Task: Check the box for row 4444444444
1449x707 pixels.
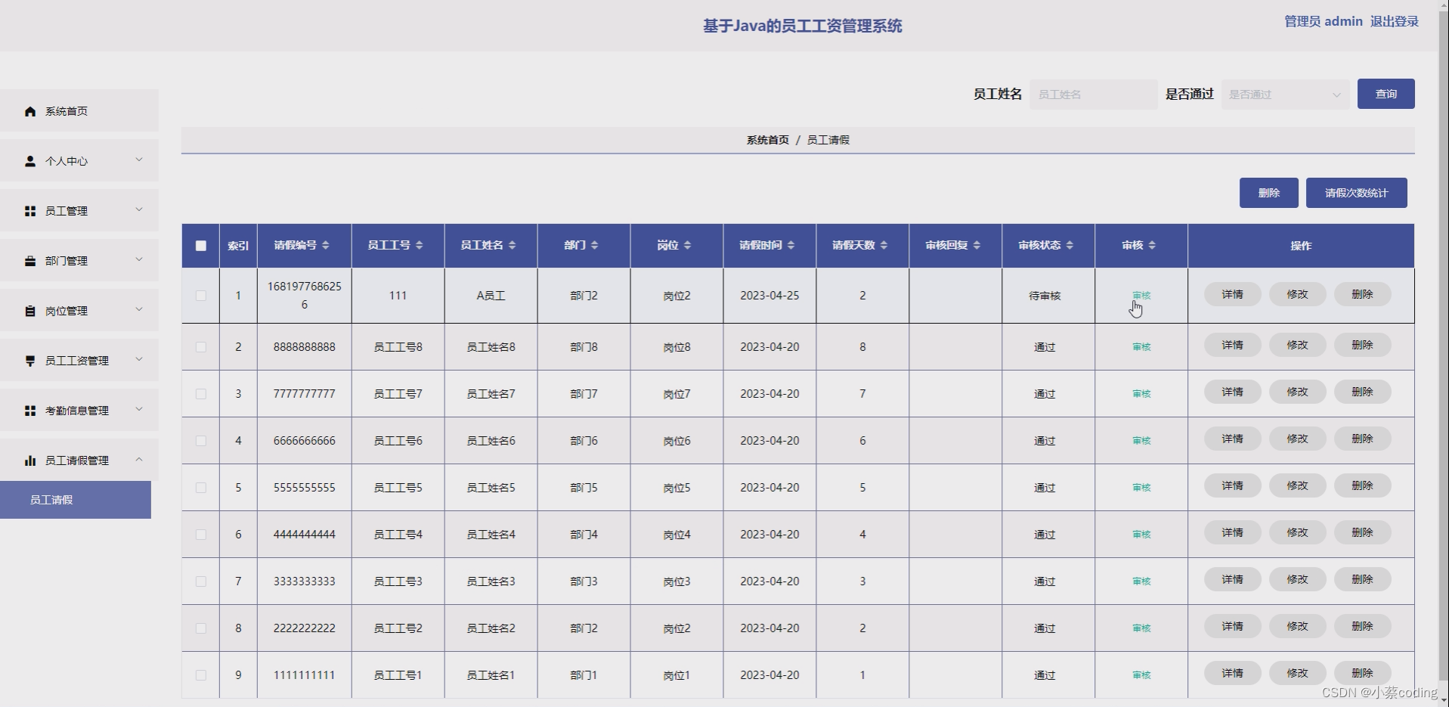Action: [201, 535]
